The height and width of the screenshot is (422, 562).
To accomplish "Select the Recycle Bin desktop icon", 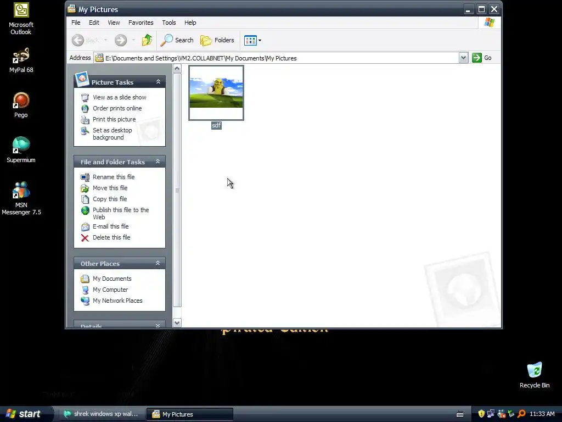I will (535, 375).
